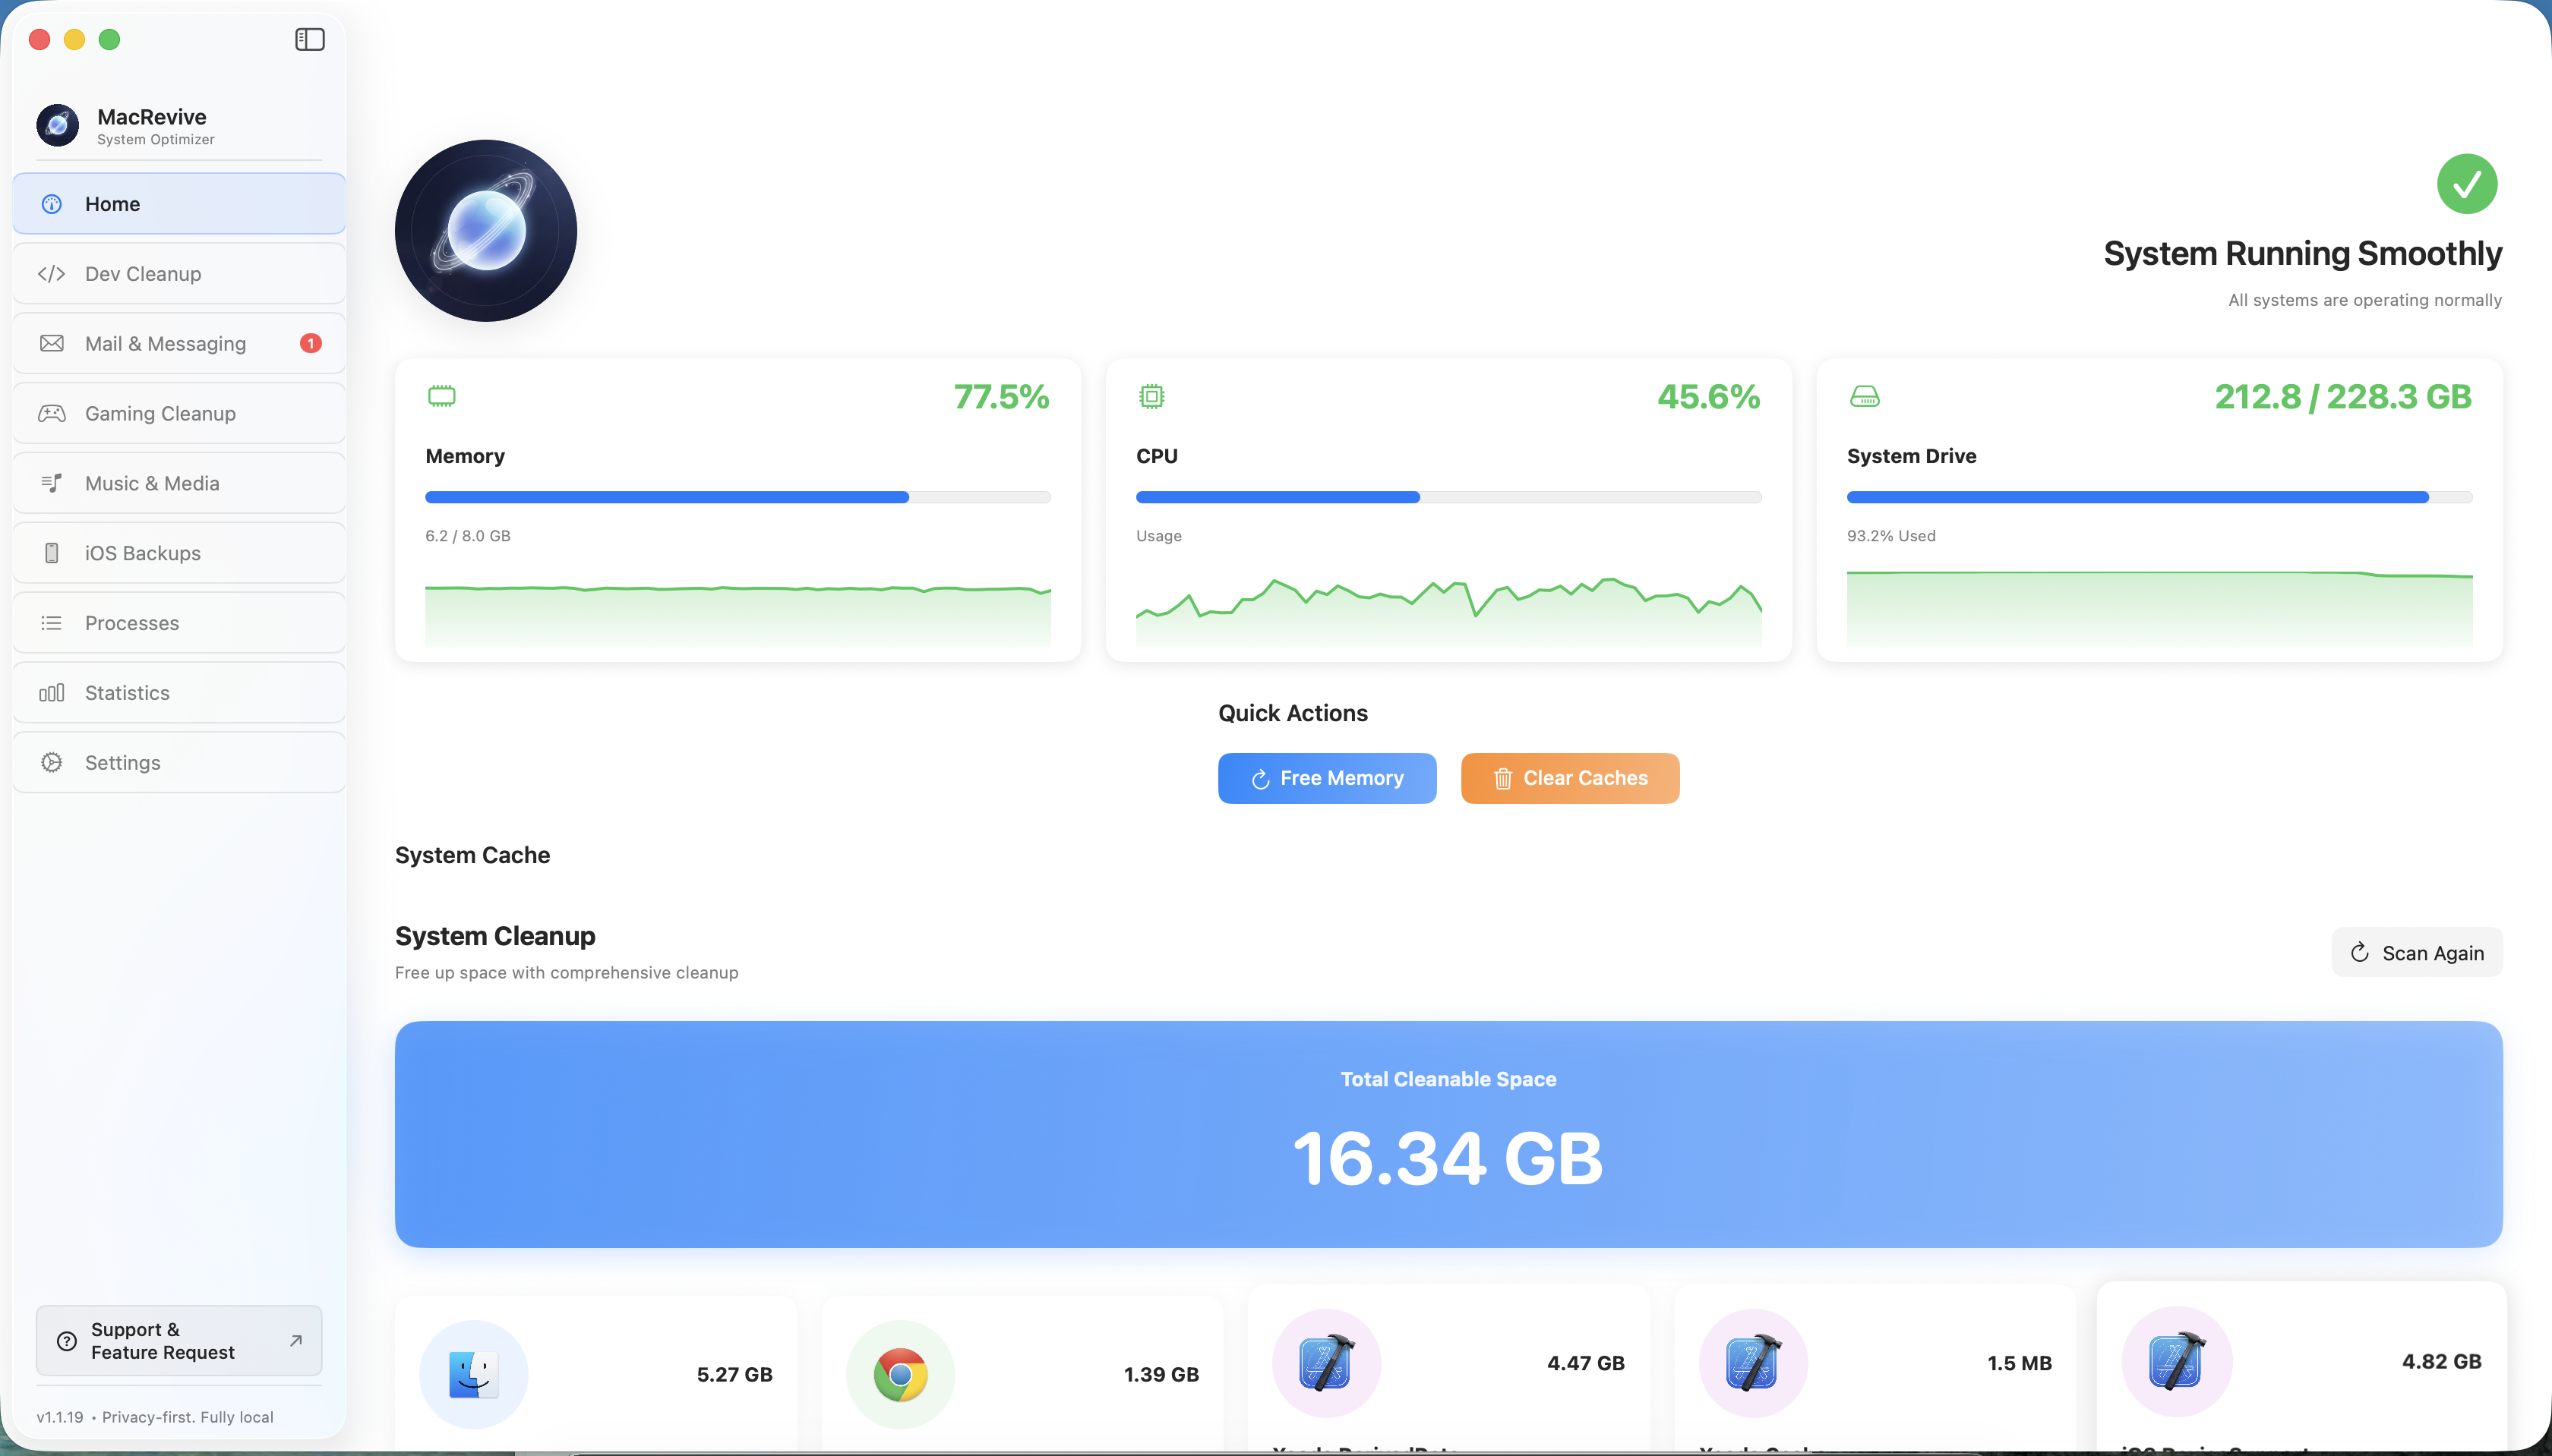Click the Memory usage progress bar
2552x1456 pixels.
737,497
